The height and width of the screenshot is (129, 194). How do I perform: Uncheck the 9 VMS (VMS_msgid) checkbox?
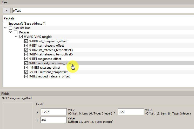click(x=21, y=37)
